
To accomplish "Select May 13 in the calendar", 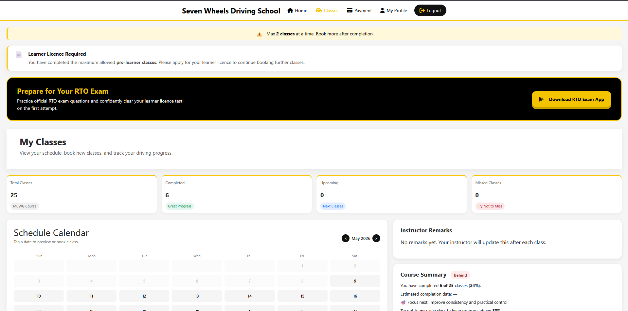I will pos(197,296).
